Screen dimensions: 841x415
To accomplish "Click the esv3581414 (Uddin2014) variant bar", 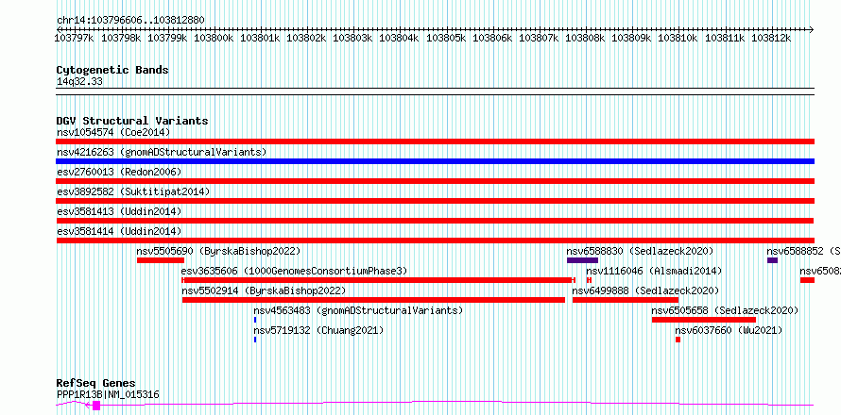I will [435, 241].
